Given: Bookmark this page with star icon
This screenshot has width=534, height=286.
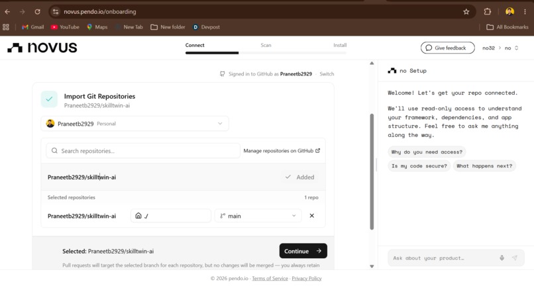Looking at the screenshot, I should point(466,11).
